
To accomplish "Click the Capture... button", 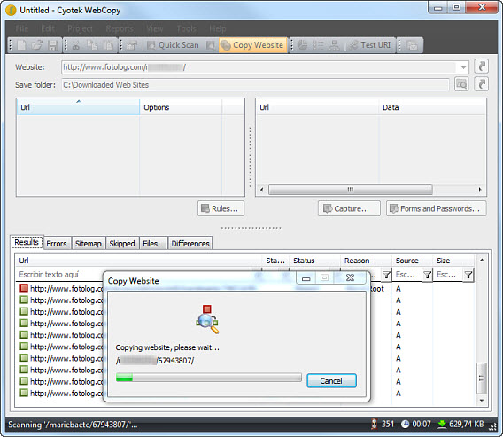I will pos(349,208).
